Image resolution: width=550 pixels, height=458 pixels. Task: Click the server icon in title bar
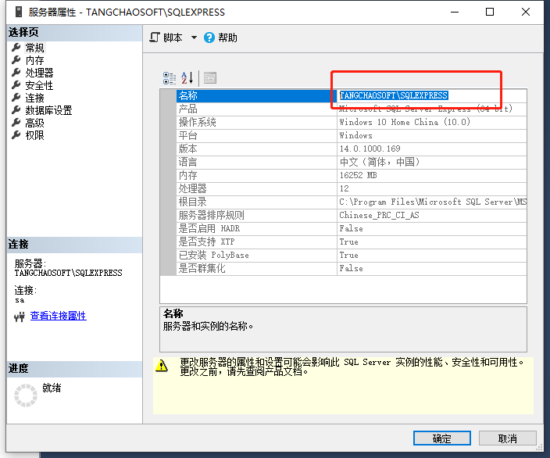pyautogui.click(x=19, y=12)
